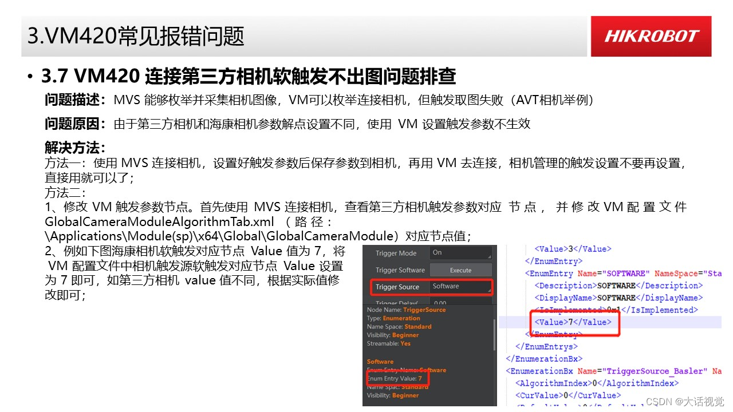Click the <CurValue>0 XML line
The width and height of the screenshot is (733, 412).
(568, 395)
